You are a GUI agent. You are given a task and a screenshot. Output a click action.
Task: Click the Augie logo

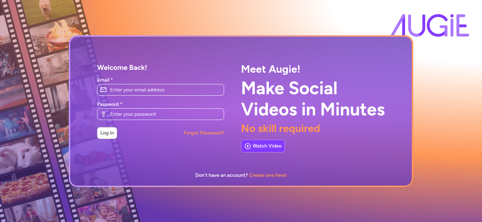point(430,25)
